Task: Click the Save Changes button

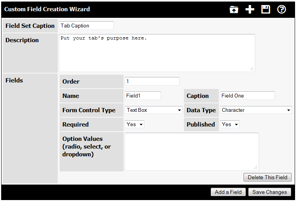Action: pyautogui.click(x=270, y=192)
